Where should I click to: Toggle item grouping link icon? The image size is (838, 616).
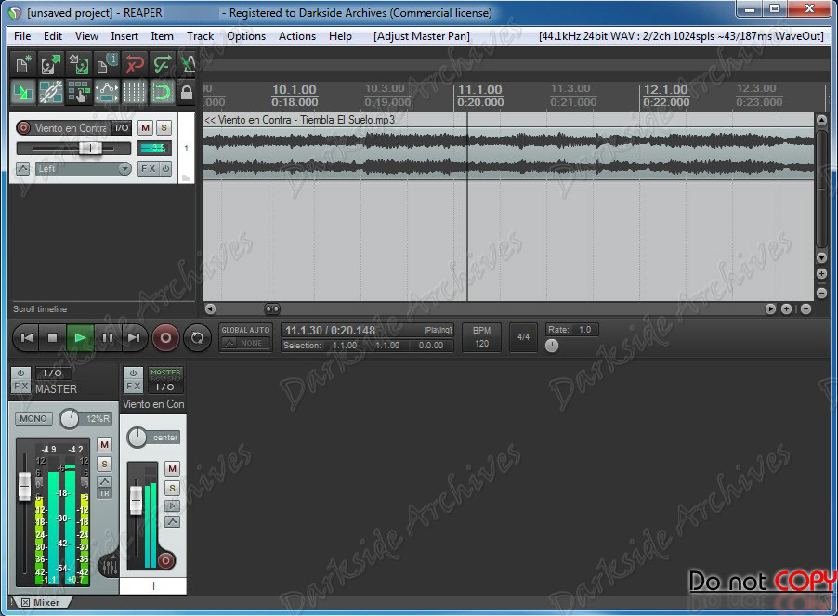pyautogui.click(x=51, y=92)
